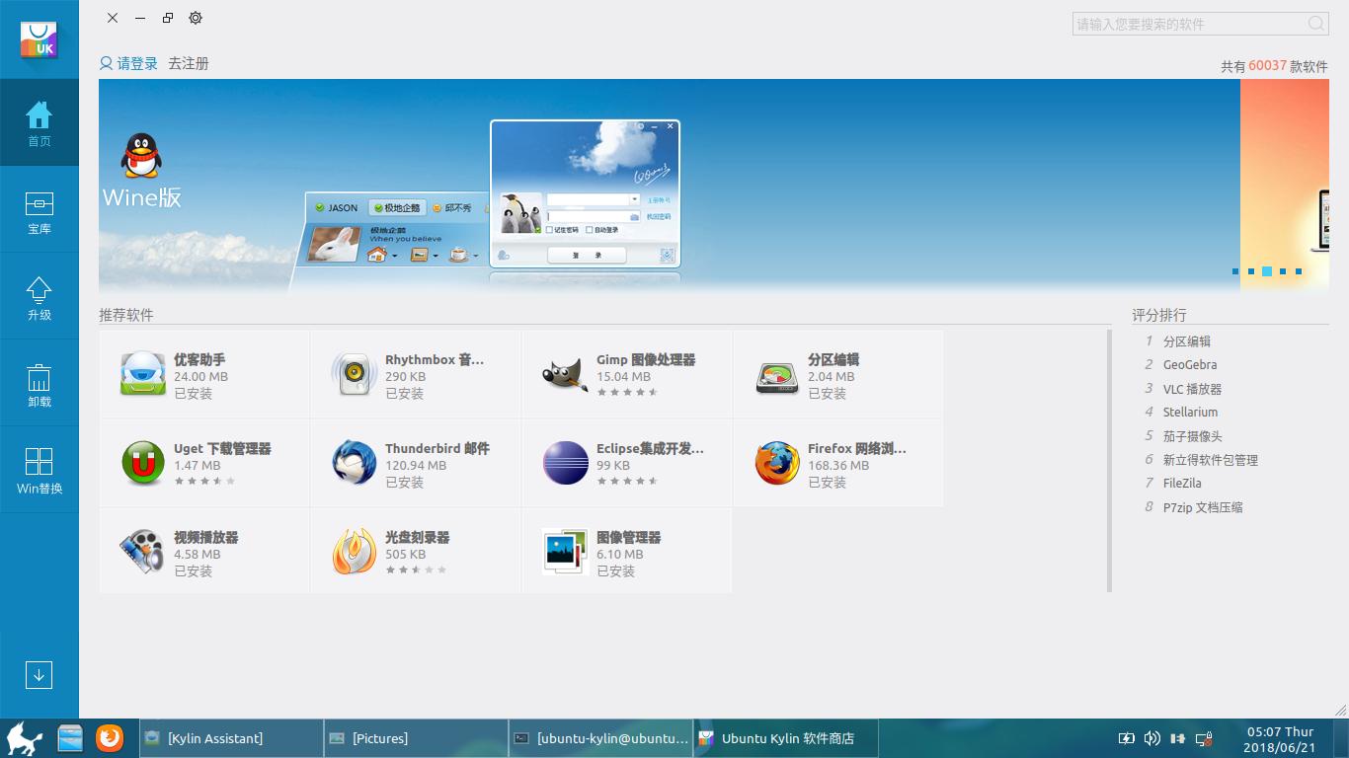Image resolution: width=1349 pixels, height=758 pixels.
Task: Open the 宝库 software library section
Action: coord(40,210)
